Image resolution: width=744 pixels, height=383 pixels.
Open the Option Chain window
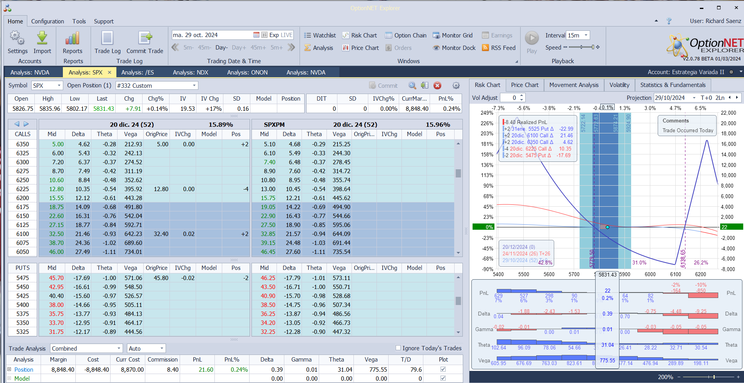click(x=405, y=35)
